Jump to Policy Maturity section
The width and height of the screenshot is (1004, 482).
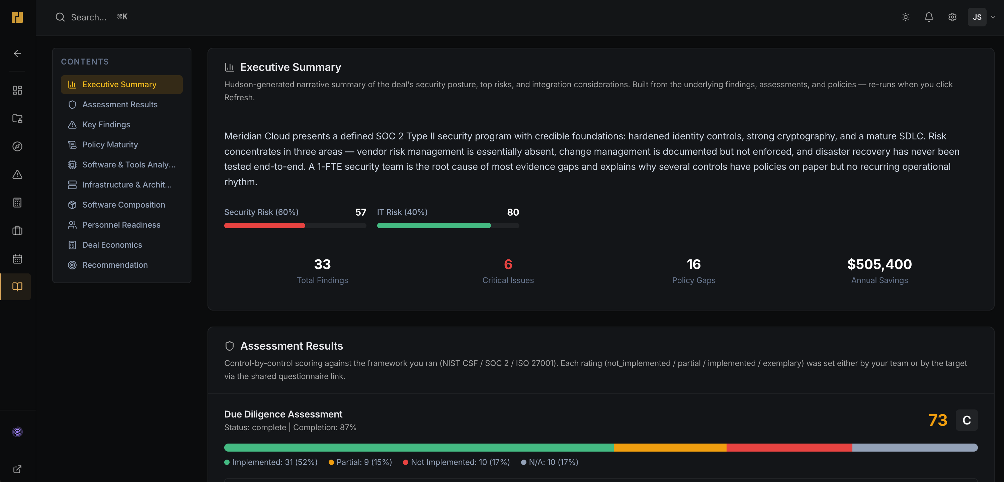(121, 144)
